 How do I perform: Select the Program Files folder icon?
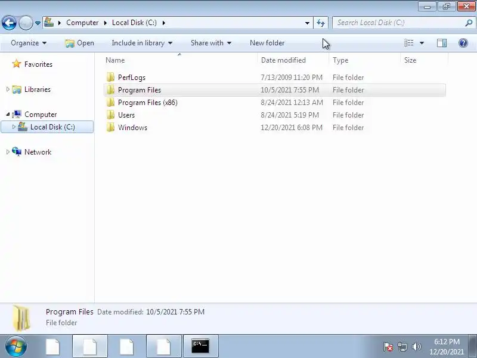tap(110, 90)
